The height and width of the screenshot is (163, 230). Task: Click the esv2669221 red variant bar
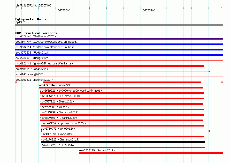pos(122,93)
